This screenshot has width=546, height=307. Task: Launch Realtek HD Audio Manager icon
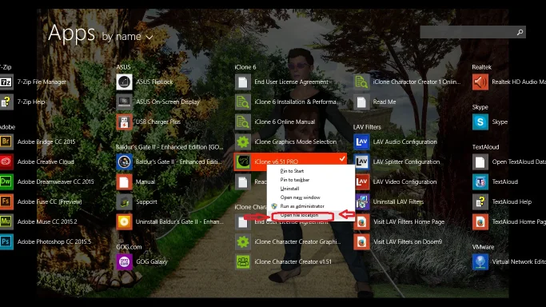tap(480, 82)
